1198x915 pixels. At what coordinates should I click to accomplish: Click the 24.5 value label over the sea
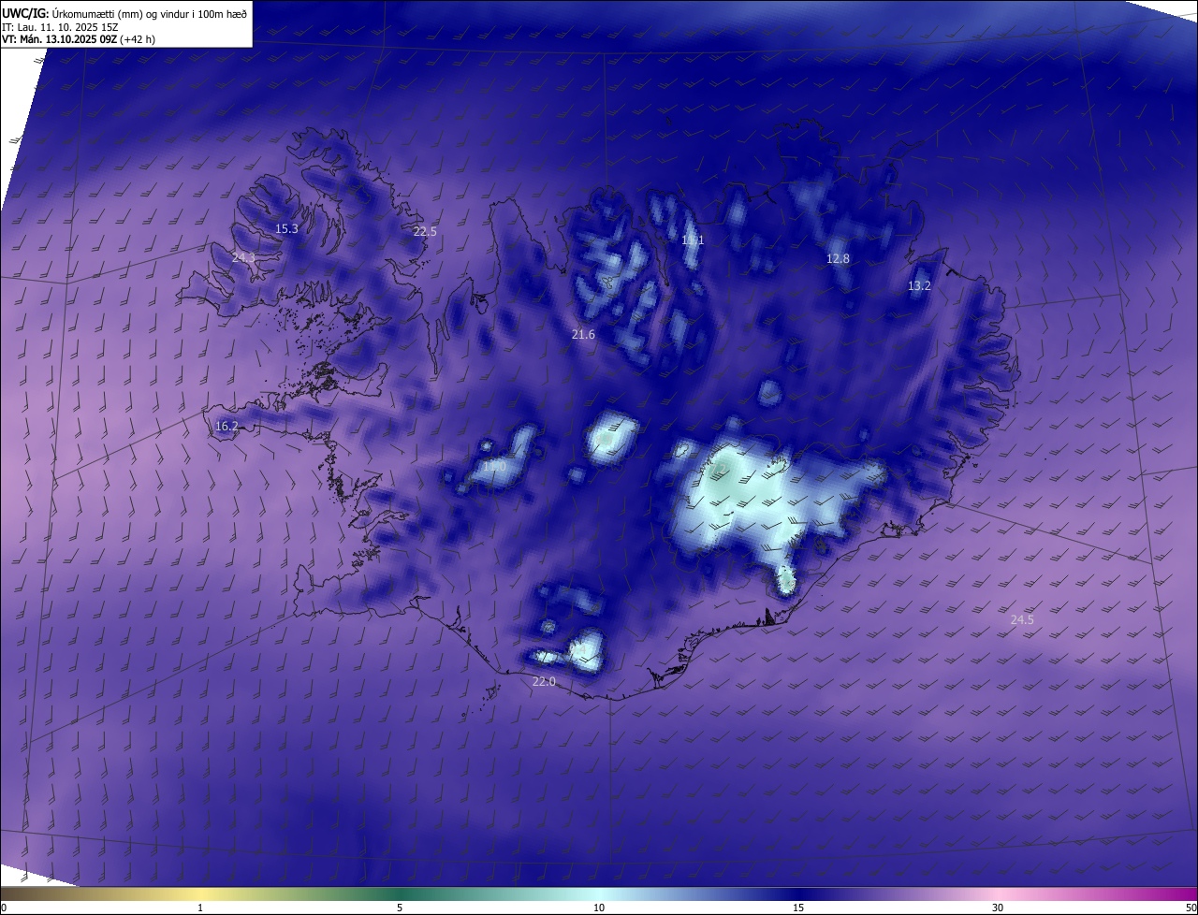1022,620
